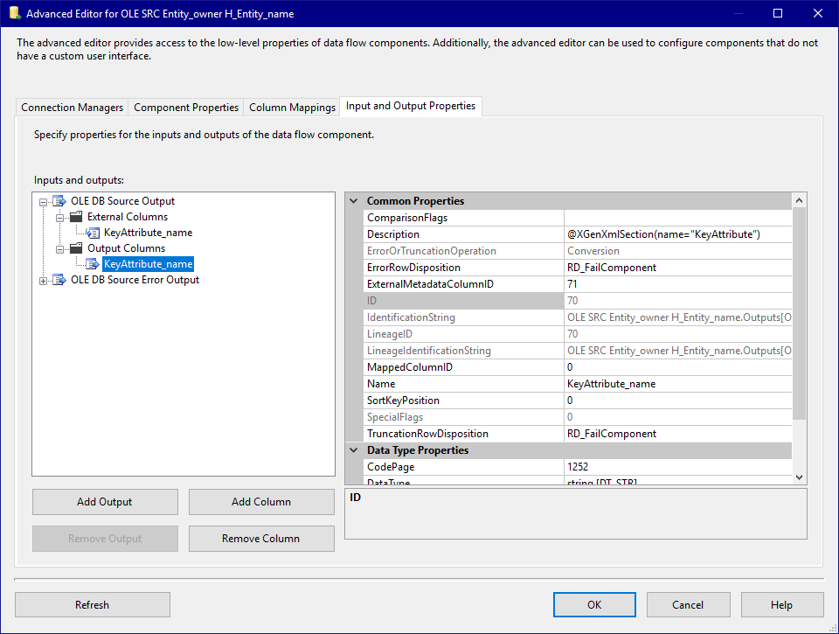Click the ExternalMetadataColumnID value 71
Image resolution: width=839 pixels, height=634 pixels.
pos(677,284)
